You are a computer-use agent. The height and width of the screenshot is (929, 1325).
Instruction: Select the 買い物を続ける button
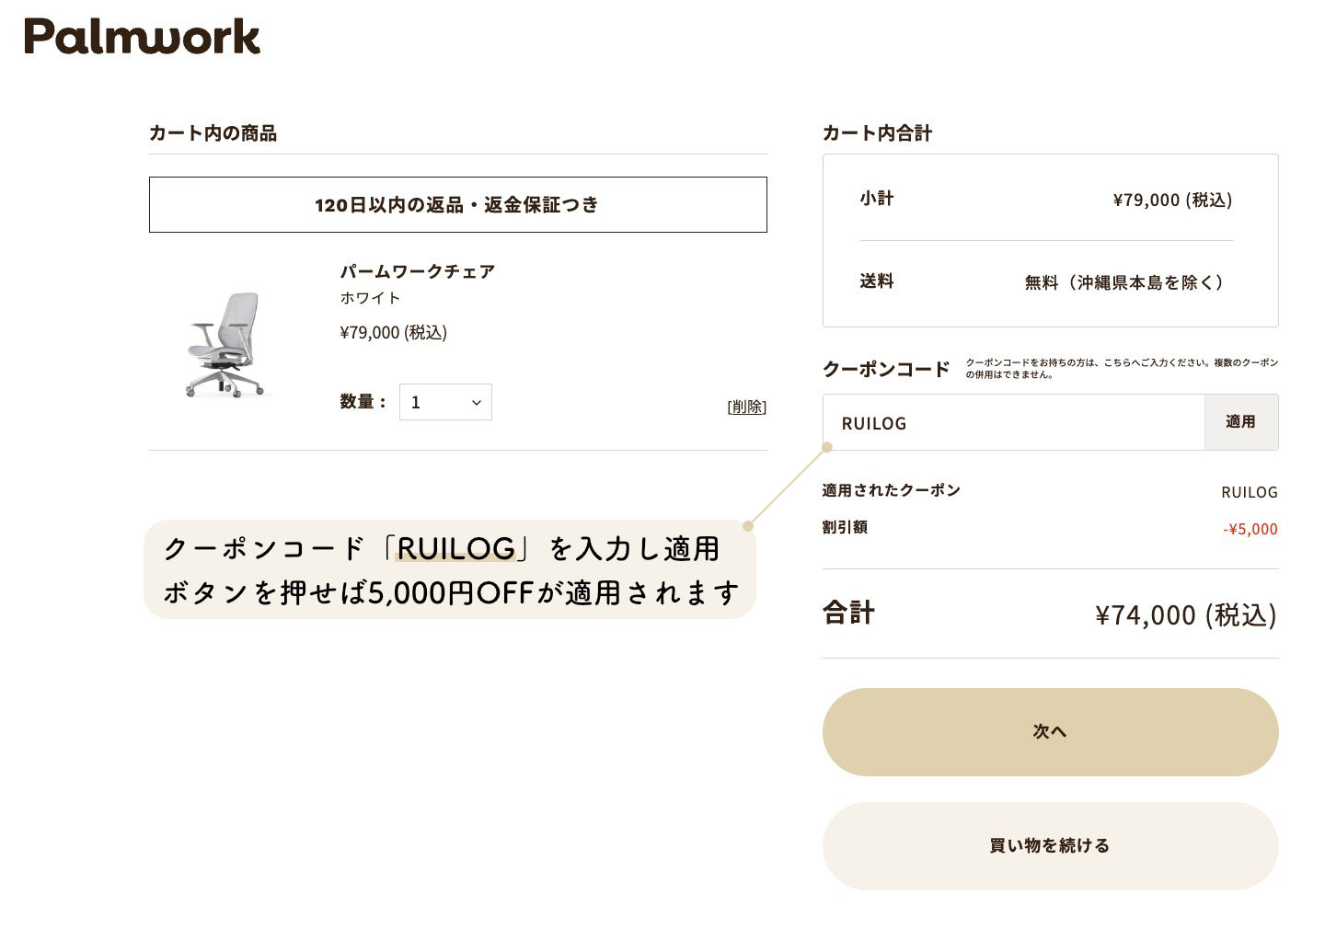point(1049,845)
